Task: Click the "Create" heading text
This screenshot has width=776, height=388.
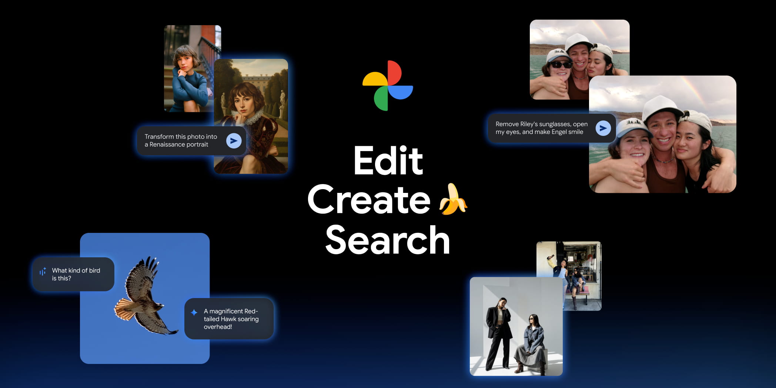Action: [x=369, y=200]
